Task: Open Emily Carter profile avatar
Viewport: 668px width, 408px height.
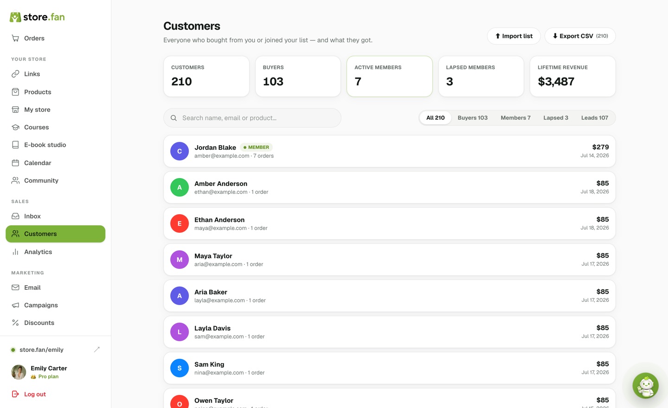Action: click(x=19, y=372)
